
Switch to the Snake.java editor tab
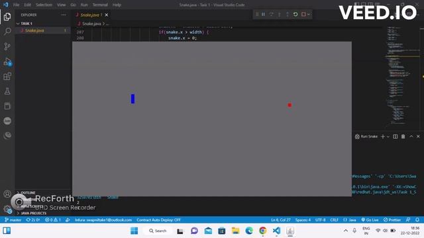(x=91, y=15)
